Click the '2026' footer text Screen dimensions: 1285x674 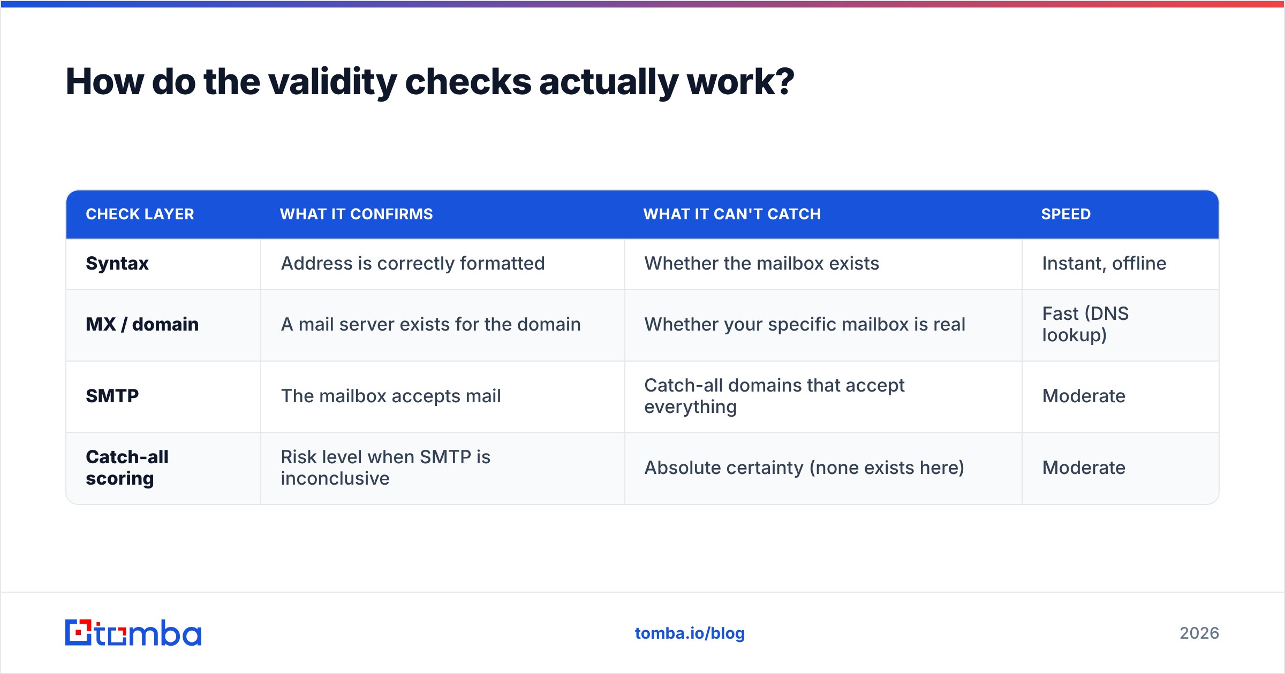click(x=1199, y=633)
